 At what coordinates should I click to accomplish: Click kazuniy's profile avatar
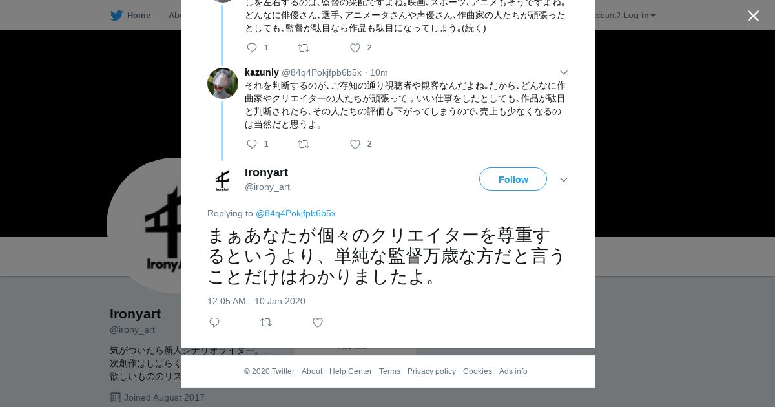(x=223, y=83)
